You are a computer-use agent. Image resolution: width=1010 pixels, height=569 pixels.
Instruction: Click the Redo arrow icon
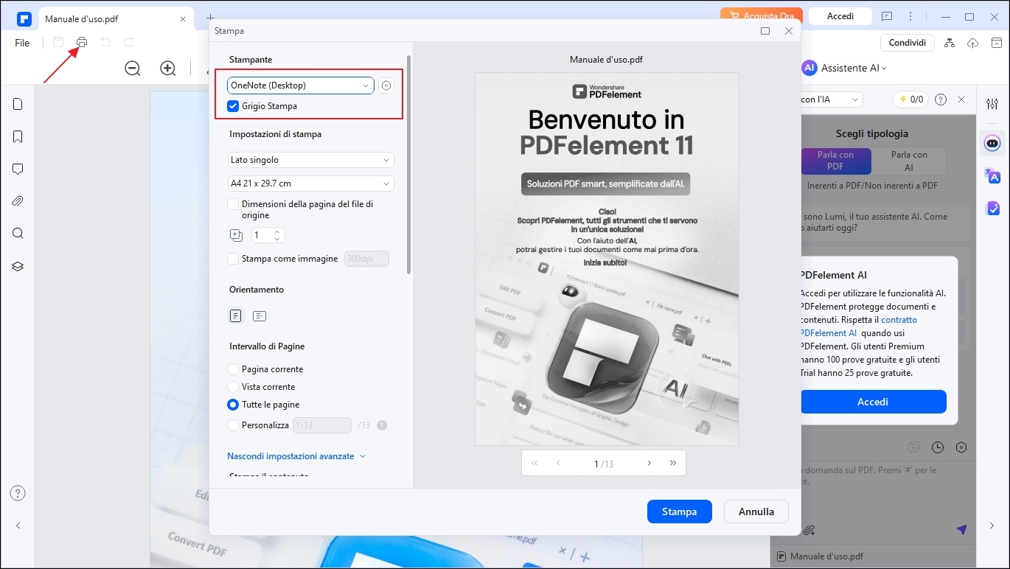(129, 43)
